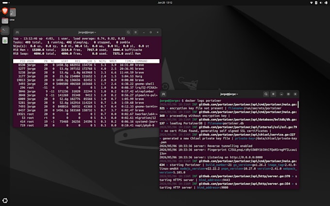Click the top window title jorge@jorge
Viewport: 330px width, 206px height.
87,32
